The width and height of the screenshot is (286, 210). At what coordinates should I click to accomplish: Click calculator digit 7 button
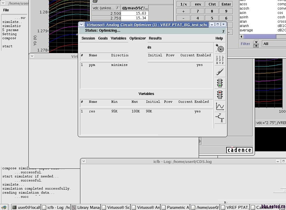tap(198, 11)
